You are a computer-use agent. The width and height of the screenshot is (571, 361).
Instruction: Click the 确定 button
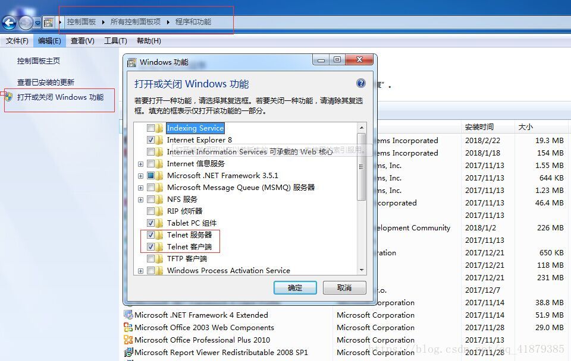[295, 288]
